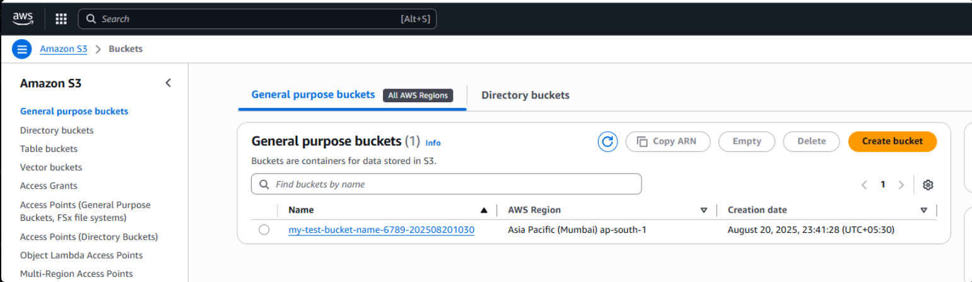972x282 pixels.
Task: Go to previous page of buckets
Action: point(864,185)
